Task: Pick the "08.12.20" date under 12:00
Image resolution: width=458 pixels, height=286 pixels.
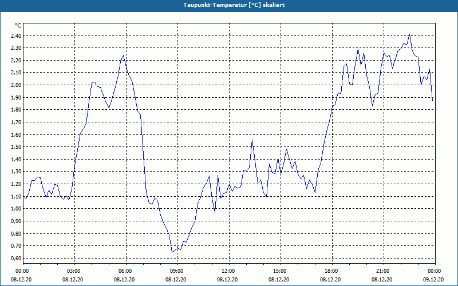Action: click(x=227, y=280)
